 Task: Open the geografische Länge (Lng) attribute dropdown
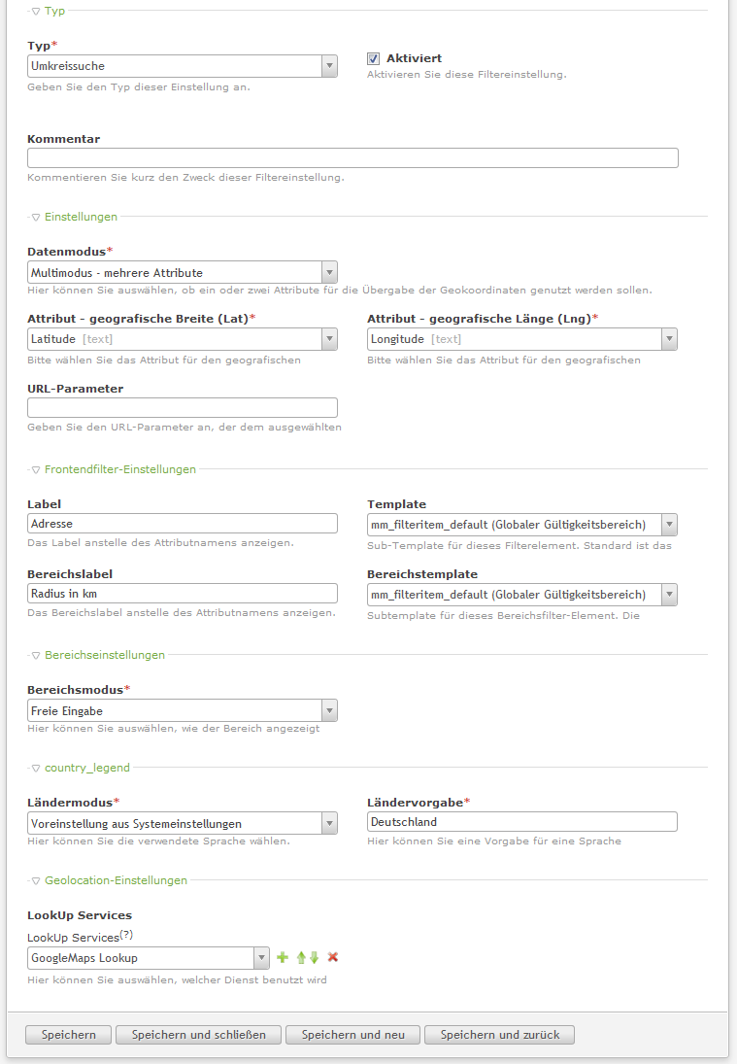[522, 338]
